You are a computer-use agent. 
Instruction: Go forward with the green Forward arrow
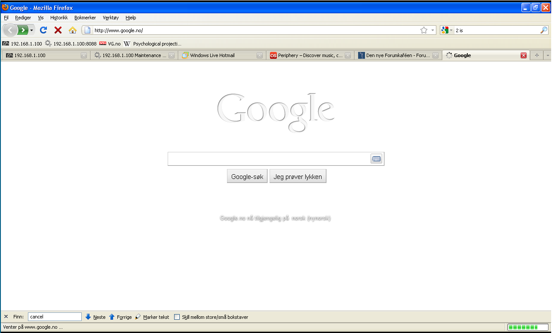pos(22,30)
